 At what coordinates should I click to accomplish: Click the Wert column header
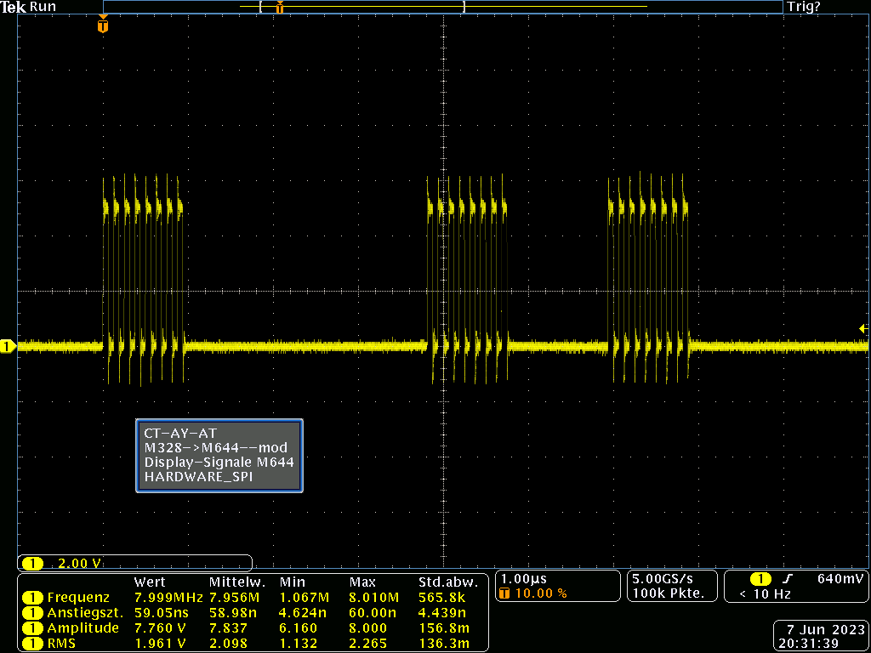point(149,582)
